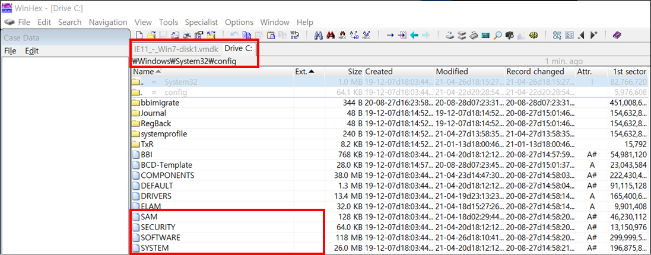651x255 pixels.
Task: Open the Search menu
Action: pos(70,22)
